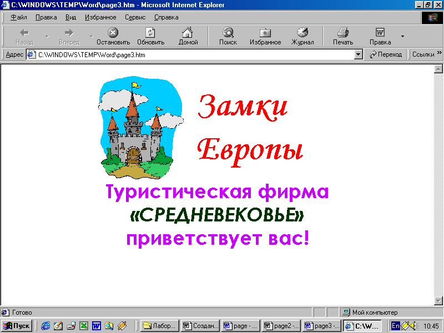Click the last quick launch icon
444x333 pixels.
coord(122,326)
